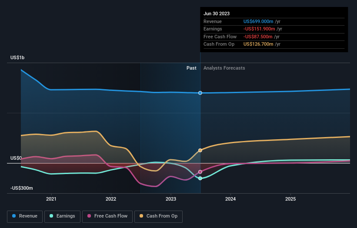Click the Revenue row label in tooltip
The image size is (357, 228).
(x=213, y=21)
